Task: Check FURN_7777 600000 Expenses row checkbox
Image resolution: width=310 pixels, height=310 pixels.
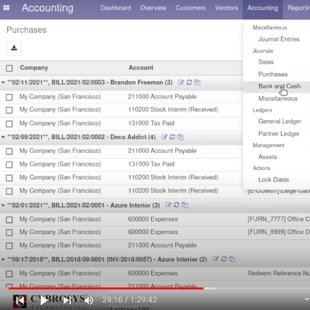Action: 9,220
